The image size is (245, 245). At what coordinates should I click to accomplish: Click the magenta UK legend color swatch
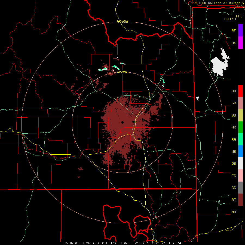[x=240, y=43]
